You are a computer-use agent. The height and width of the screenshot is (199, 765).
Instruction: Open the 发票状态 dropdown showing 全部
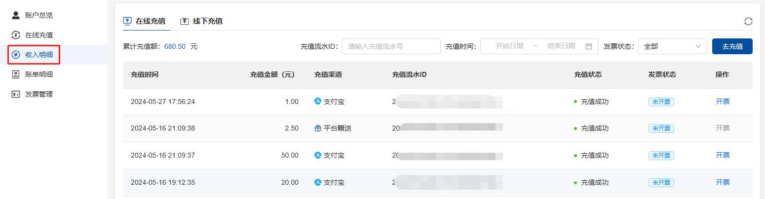(673, 46)
